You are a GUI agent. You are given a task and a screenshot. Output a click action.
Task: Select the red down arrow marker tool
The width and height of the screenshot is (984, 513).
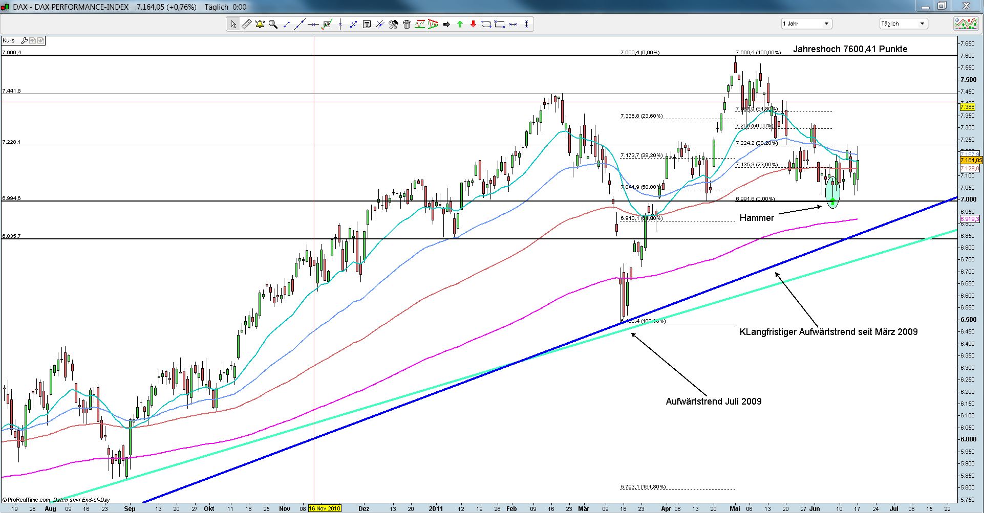pos(473,24)
